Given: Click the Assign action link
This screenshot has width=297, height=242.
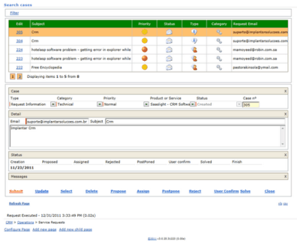Looking at the screenshot, I should (143, 191).
